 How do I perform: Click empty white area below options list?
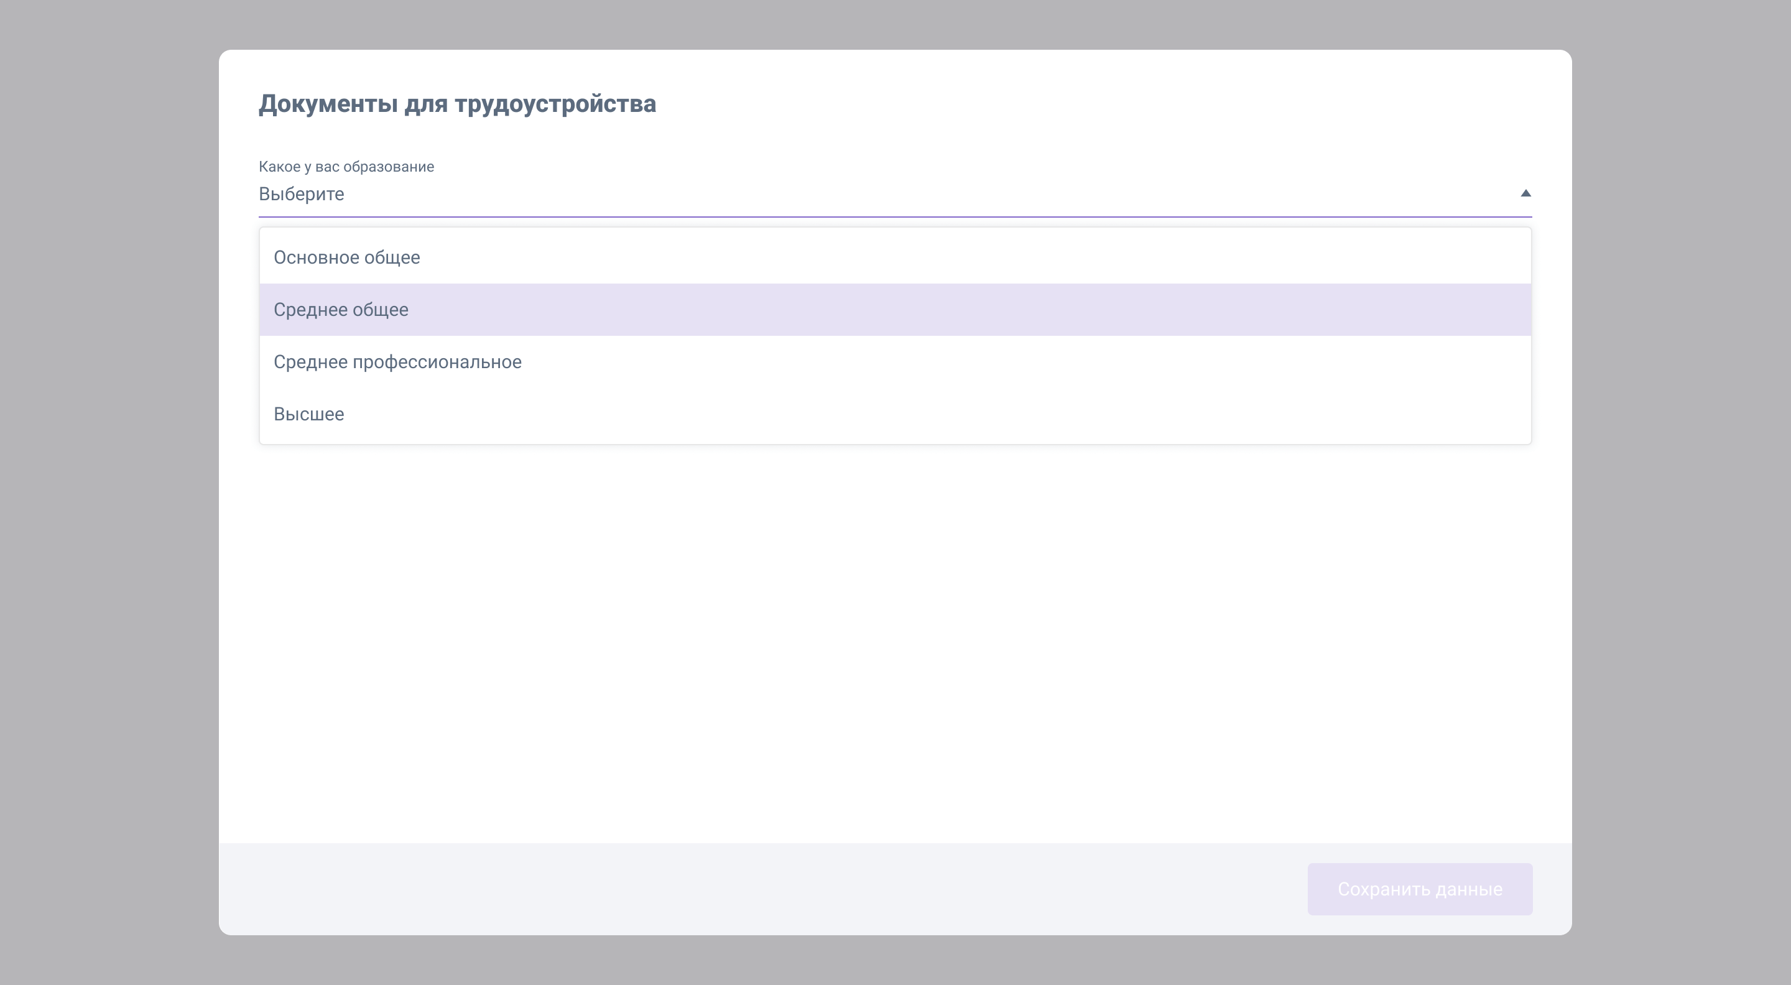tap(895, 639)
